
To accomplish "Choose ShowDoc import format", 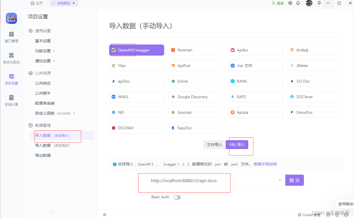I will [x=315, y=112].
